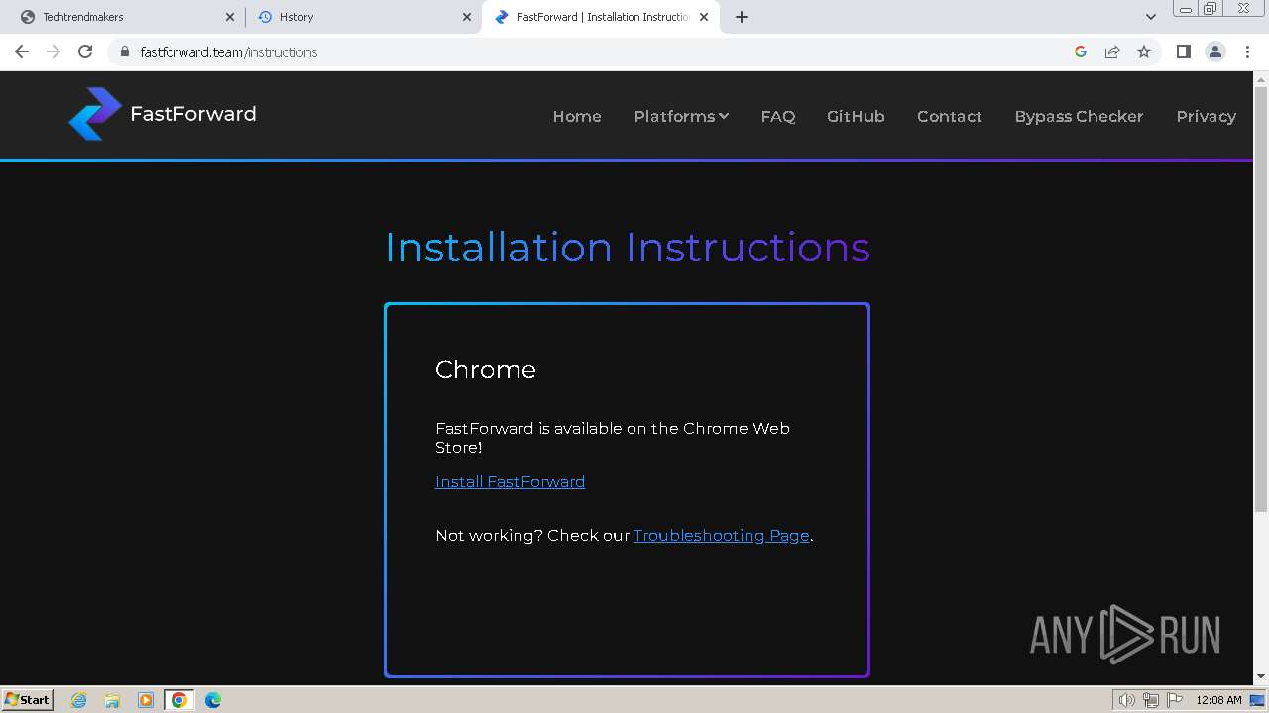This screenshot has height=713, width=1269.
Task: Click the browser forward arrow
Action: click(54, 51)
